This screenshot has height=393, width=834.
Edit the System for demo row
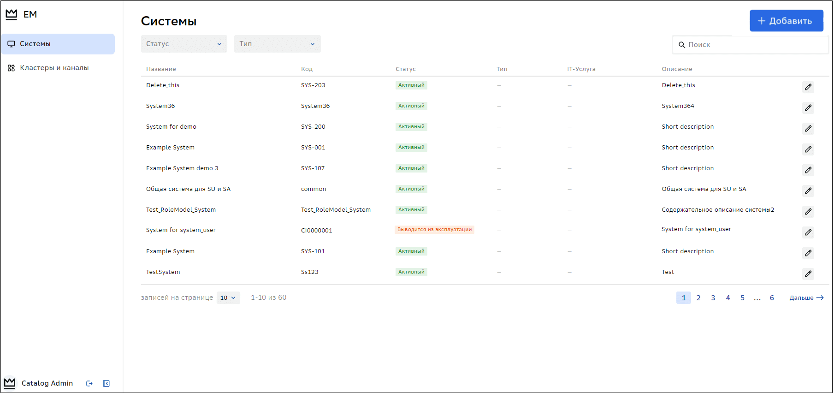[x=808, y=129]
